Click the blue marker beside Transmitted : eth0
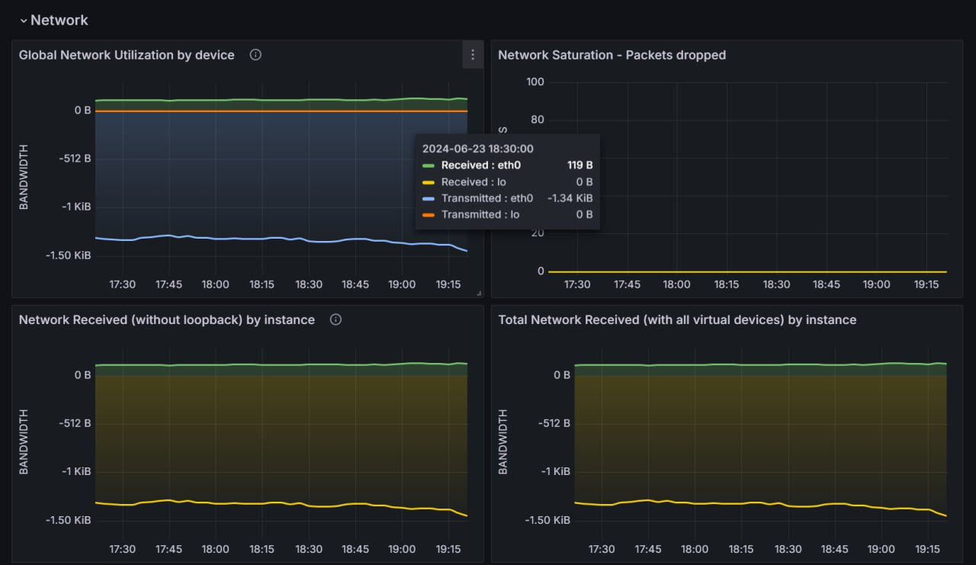The image size is (976, 565). coord(427,197)
